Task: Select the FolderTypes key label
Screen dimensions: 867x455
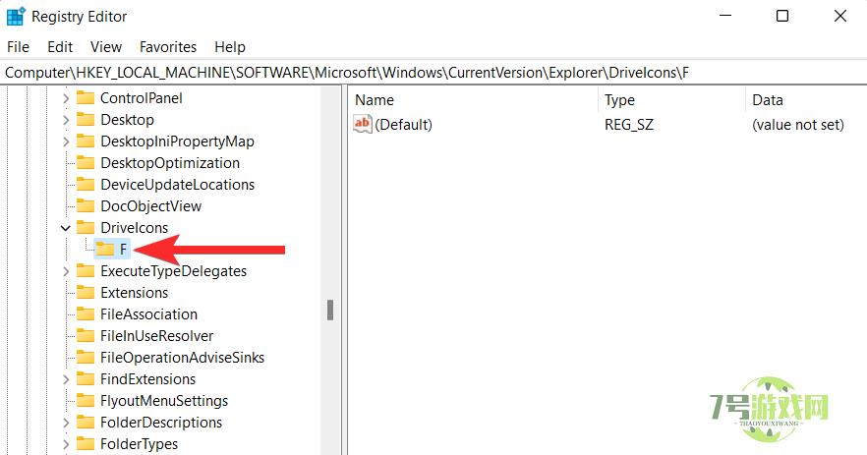Action: coord(140,444)
